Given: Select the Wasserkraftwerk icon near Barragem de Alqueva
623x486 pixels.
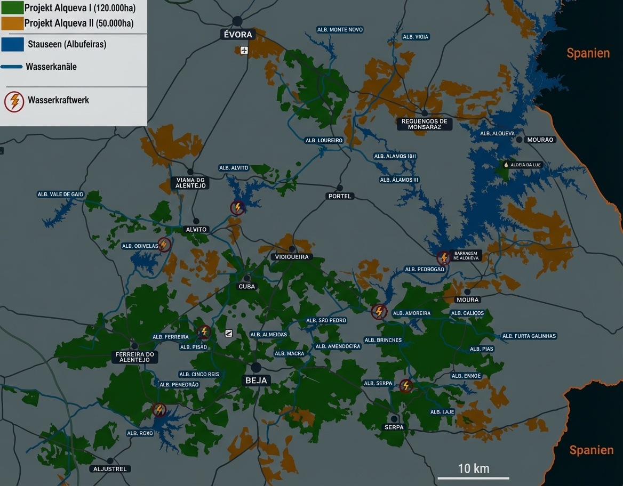Looking at the screenshot, I should click(x=443, y=257).
